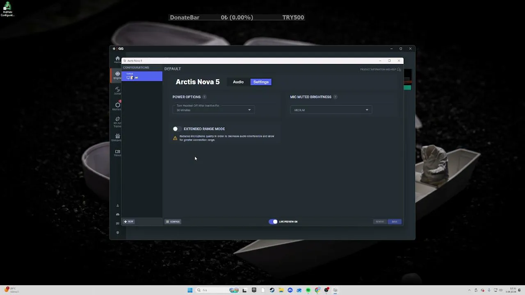Expand Turn Headset Off After Inactive dropdown
Viewport: 525px width, 295px height.
(214, 109)
